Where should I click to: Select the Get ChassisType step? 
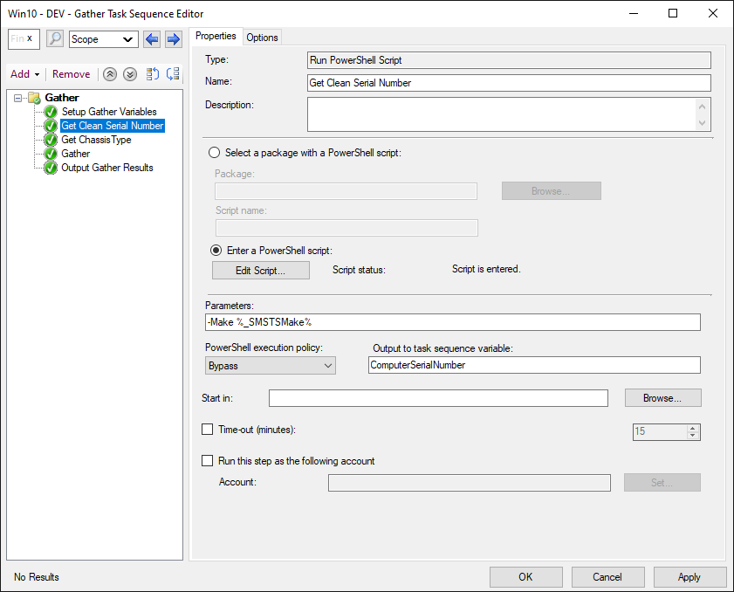pos(96,140)
